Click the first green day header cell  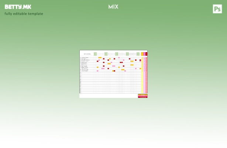pyautogui.click(x=95, y=54)
